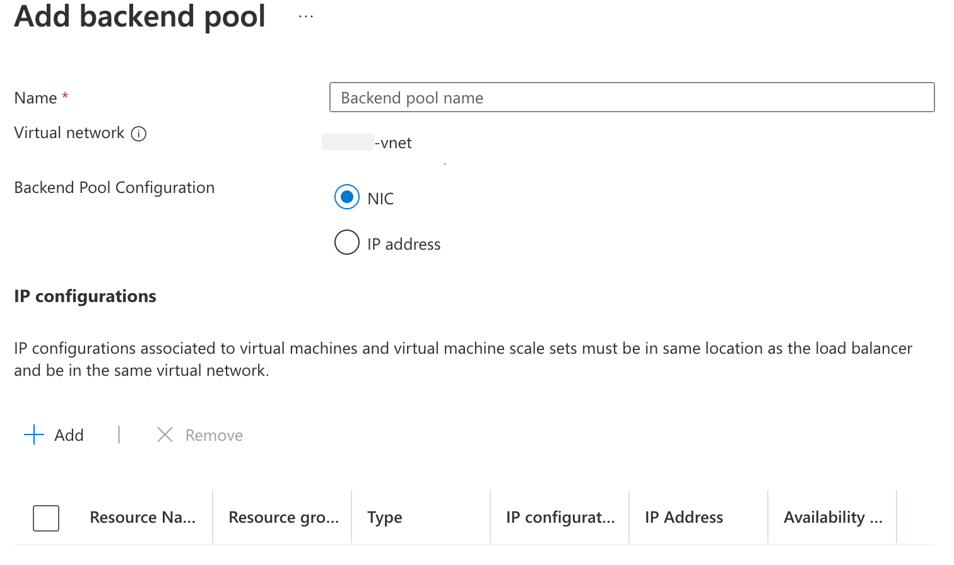954x565 pixels.
Task: Click the IP configurations section heading
Action: pos(85,296)
